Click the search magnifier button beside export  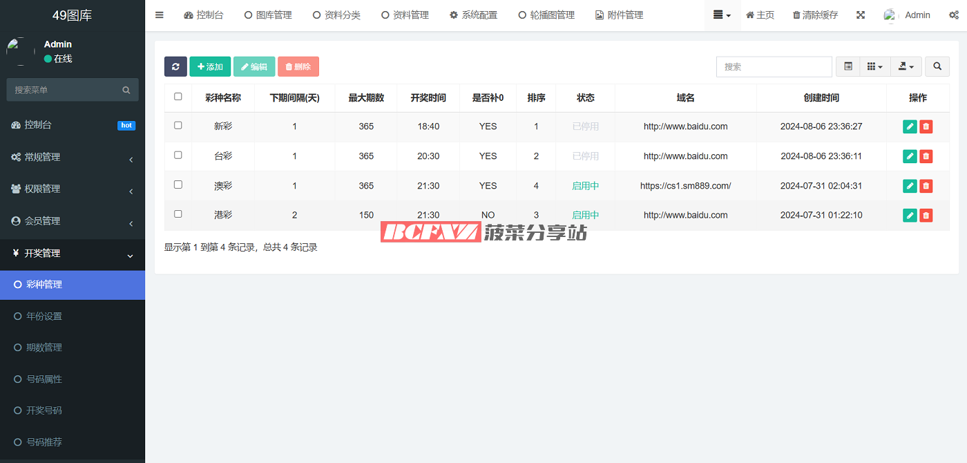click(937, 67)
